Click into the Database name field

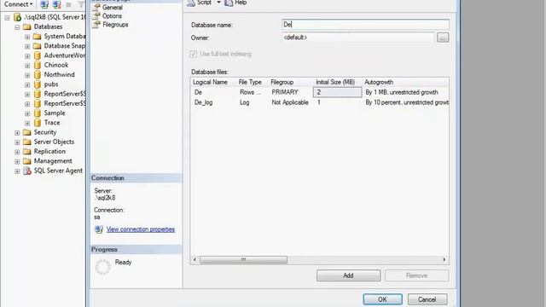point(365,25)
